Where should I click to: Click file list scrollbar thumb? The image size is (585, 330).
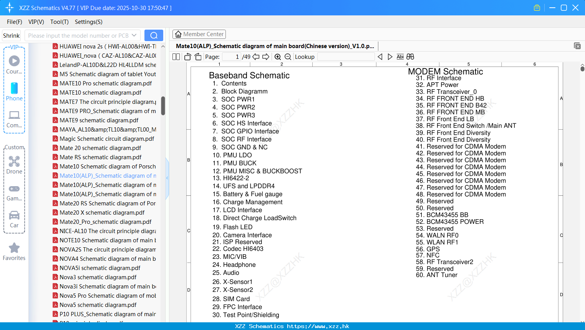pos(163,106)
